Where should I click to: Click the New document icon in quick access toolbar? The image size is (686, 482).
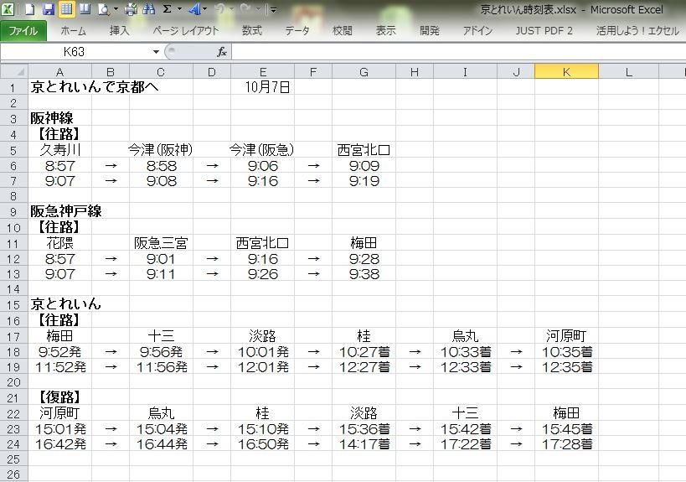coord(29,10)
